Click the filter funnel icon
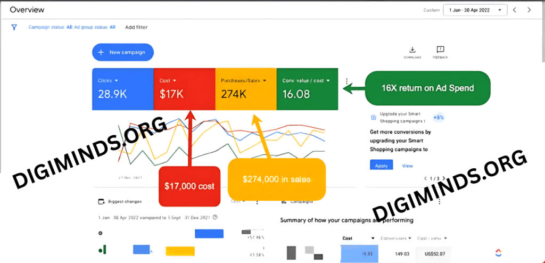The image size is (545, 263). coord(14,27)
